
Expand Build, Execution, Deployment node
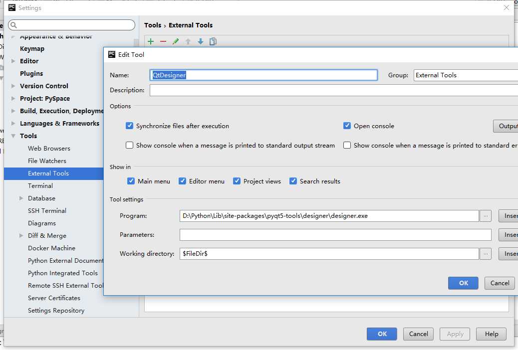pyautogui.click(x=13, y=111)
